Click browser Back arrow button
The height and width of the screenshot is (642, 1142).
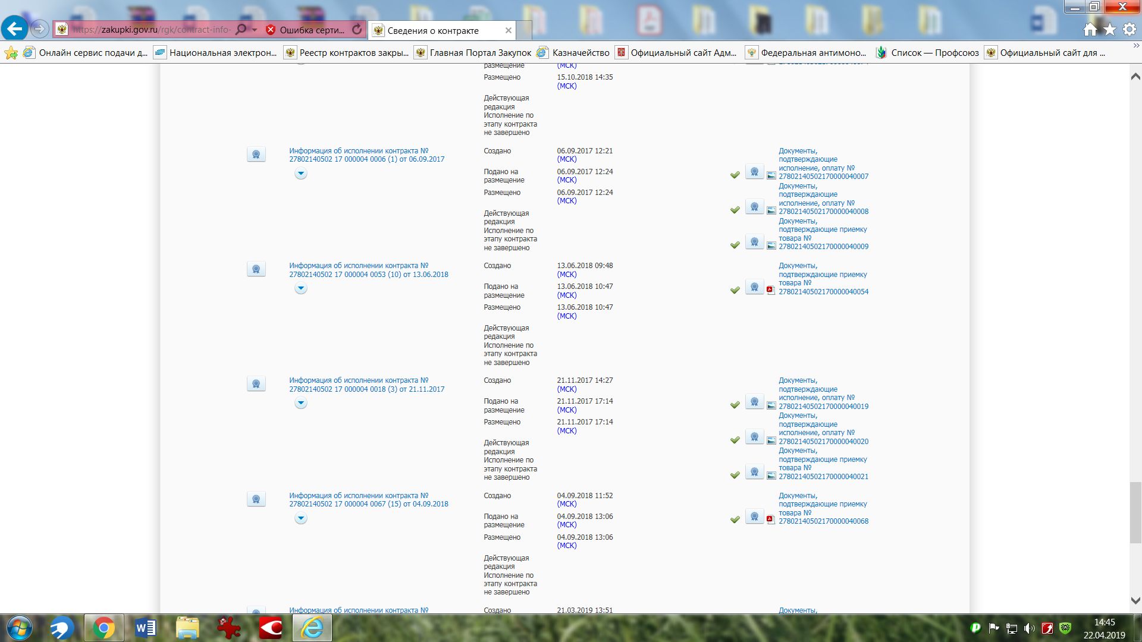coord(14,29)
